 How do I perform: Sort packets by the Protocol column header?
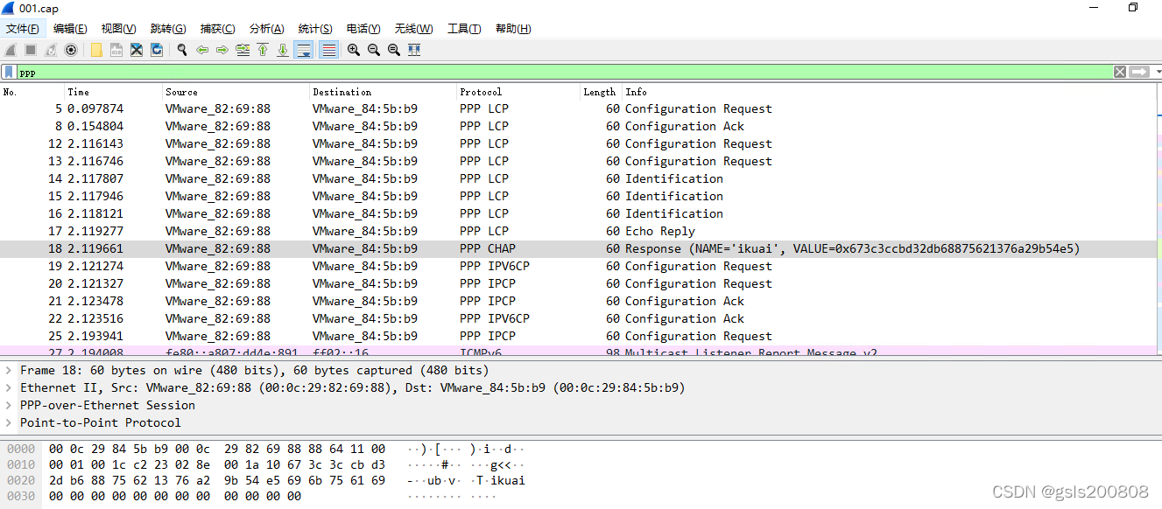click(481, 92)
